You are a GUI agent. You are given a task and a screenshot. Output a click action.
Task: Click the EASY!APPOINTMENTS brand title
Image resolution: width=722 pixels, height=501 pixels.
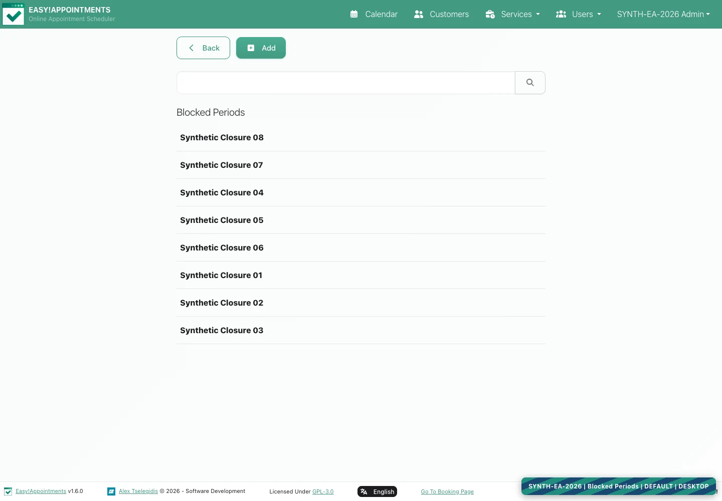pyautogui.click(x=70, y=10)
